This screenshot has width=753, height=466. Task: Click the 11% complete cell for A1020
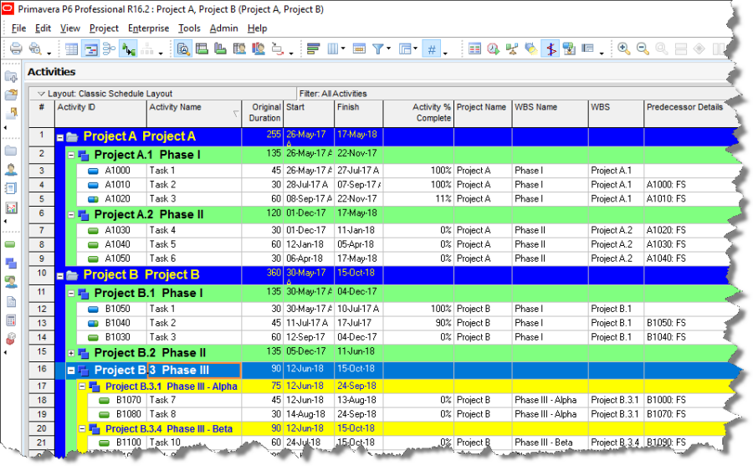pos(418,199)
